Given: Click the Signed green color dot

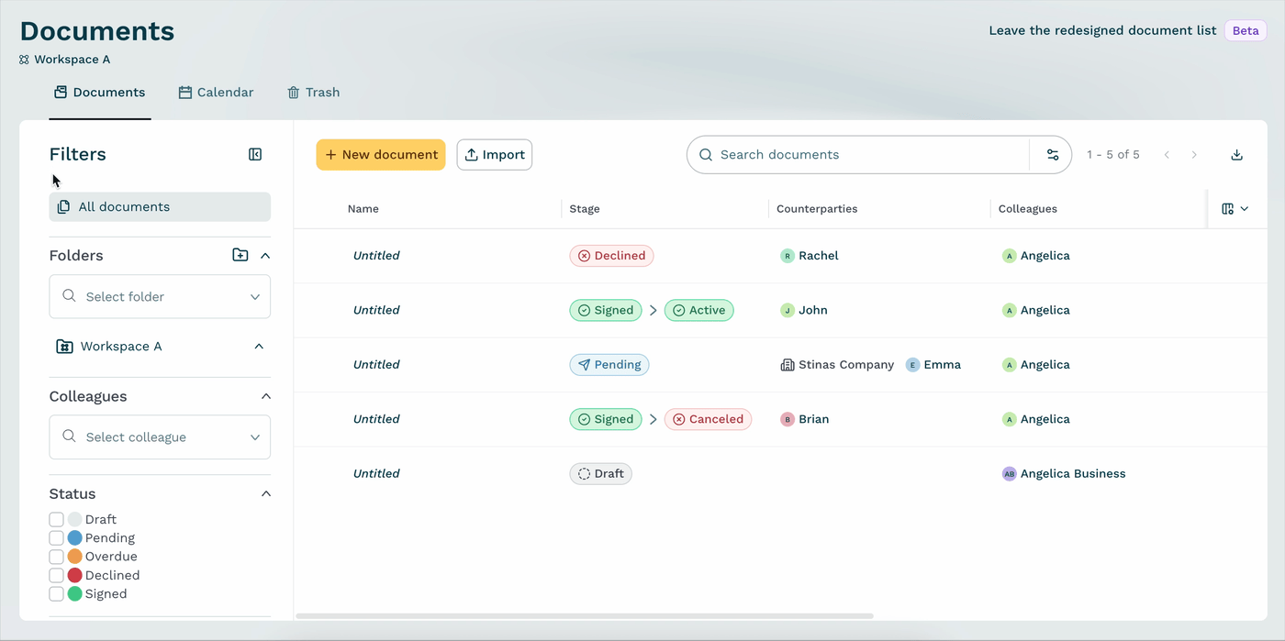Looking at the screenshot, I should click(74, 594).
